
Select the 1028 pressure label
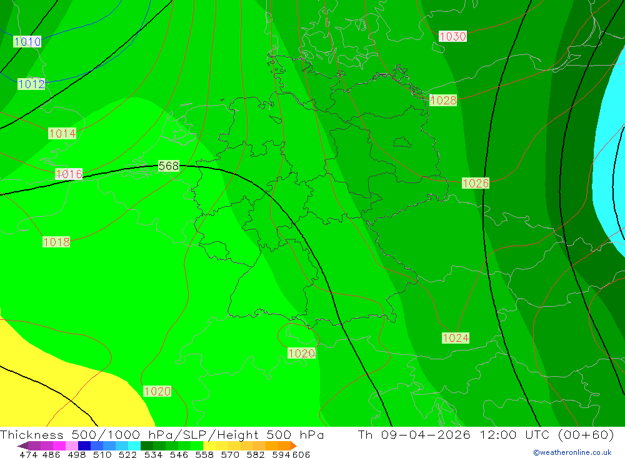443,101
